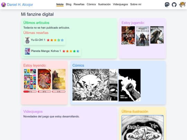Open the Yu-Gi-Oh! 1 review
The height and width of the screenshot is (140, 187).
(44, 40)
